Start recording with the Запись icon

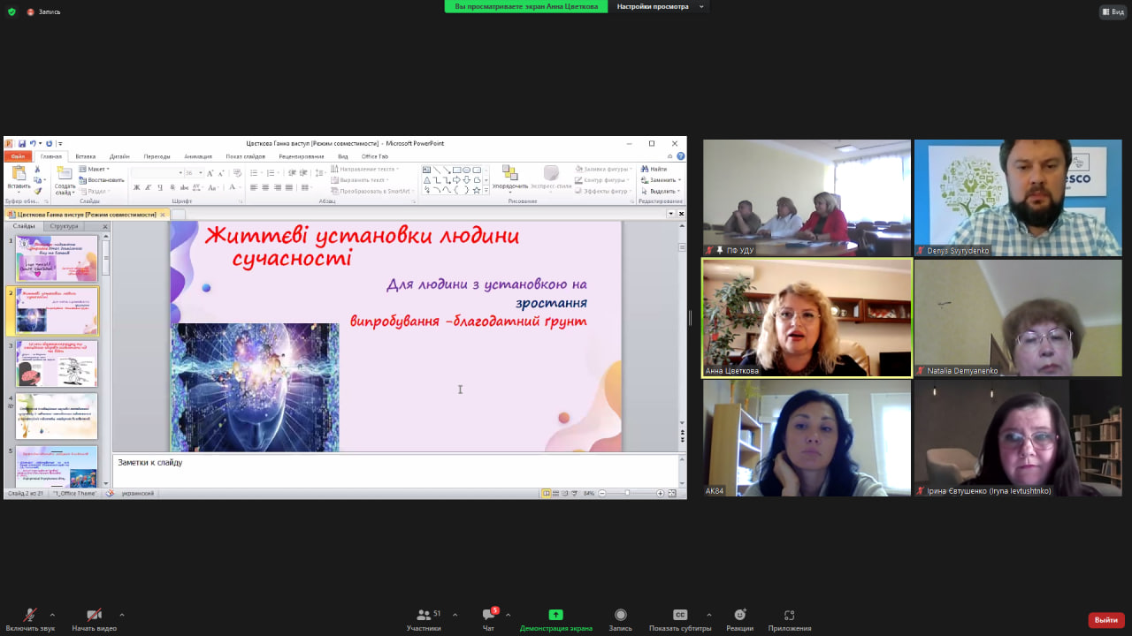point(620,616)
